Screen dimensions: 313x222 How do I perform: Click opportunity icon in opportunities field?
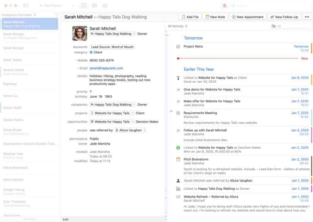pos(92,122)
